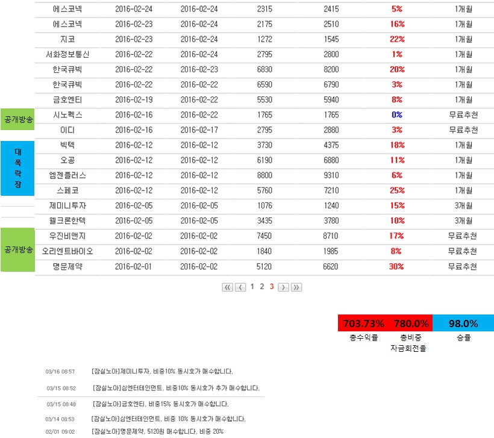
Task: Open page 1 of the results
Action: click(x=252, y=286)
